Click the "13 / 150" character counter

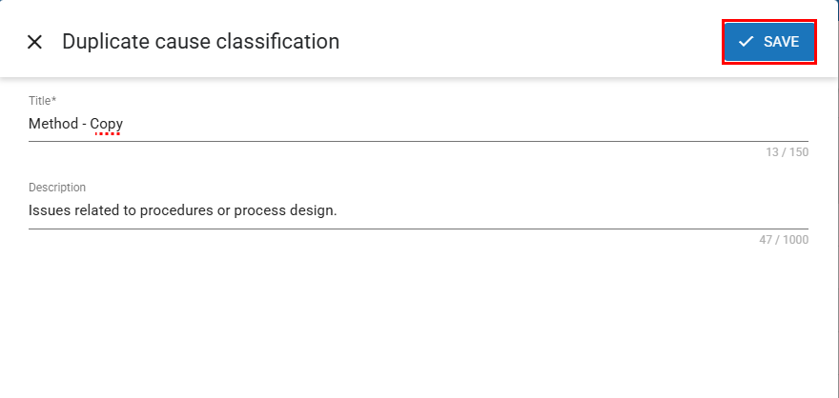pos(787,152)
